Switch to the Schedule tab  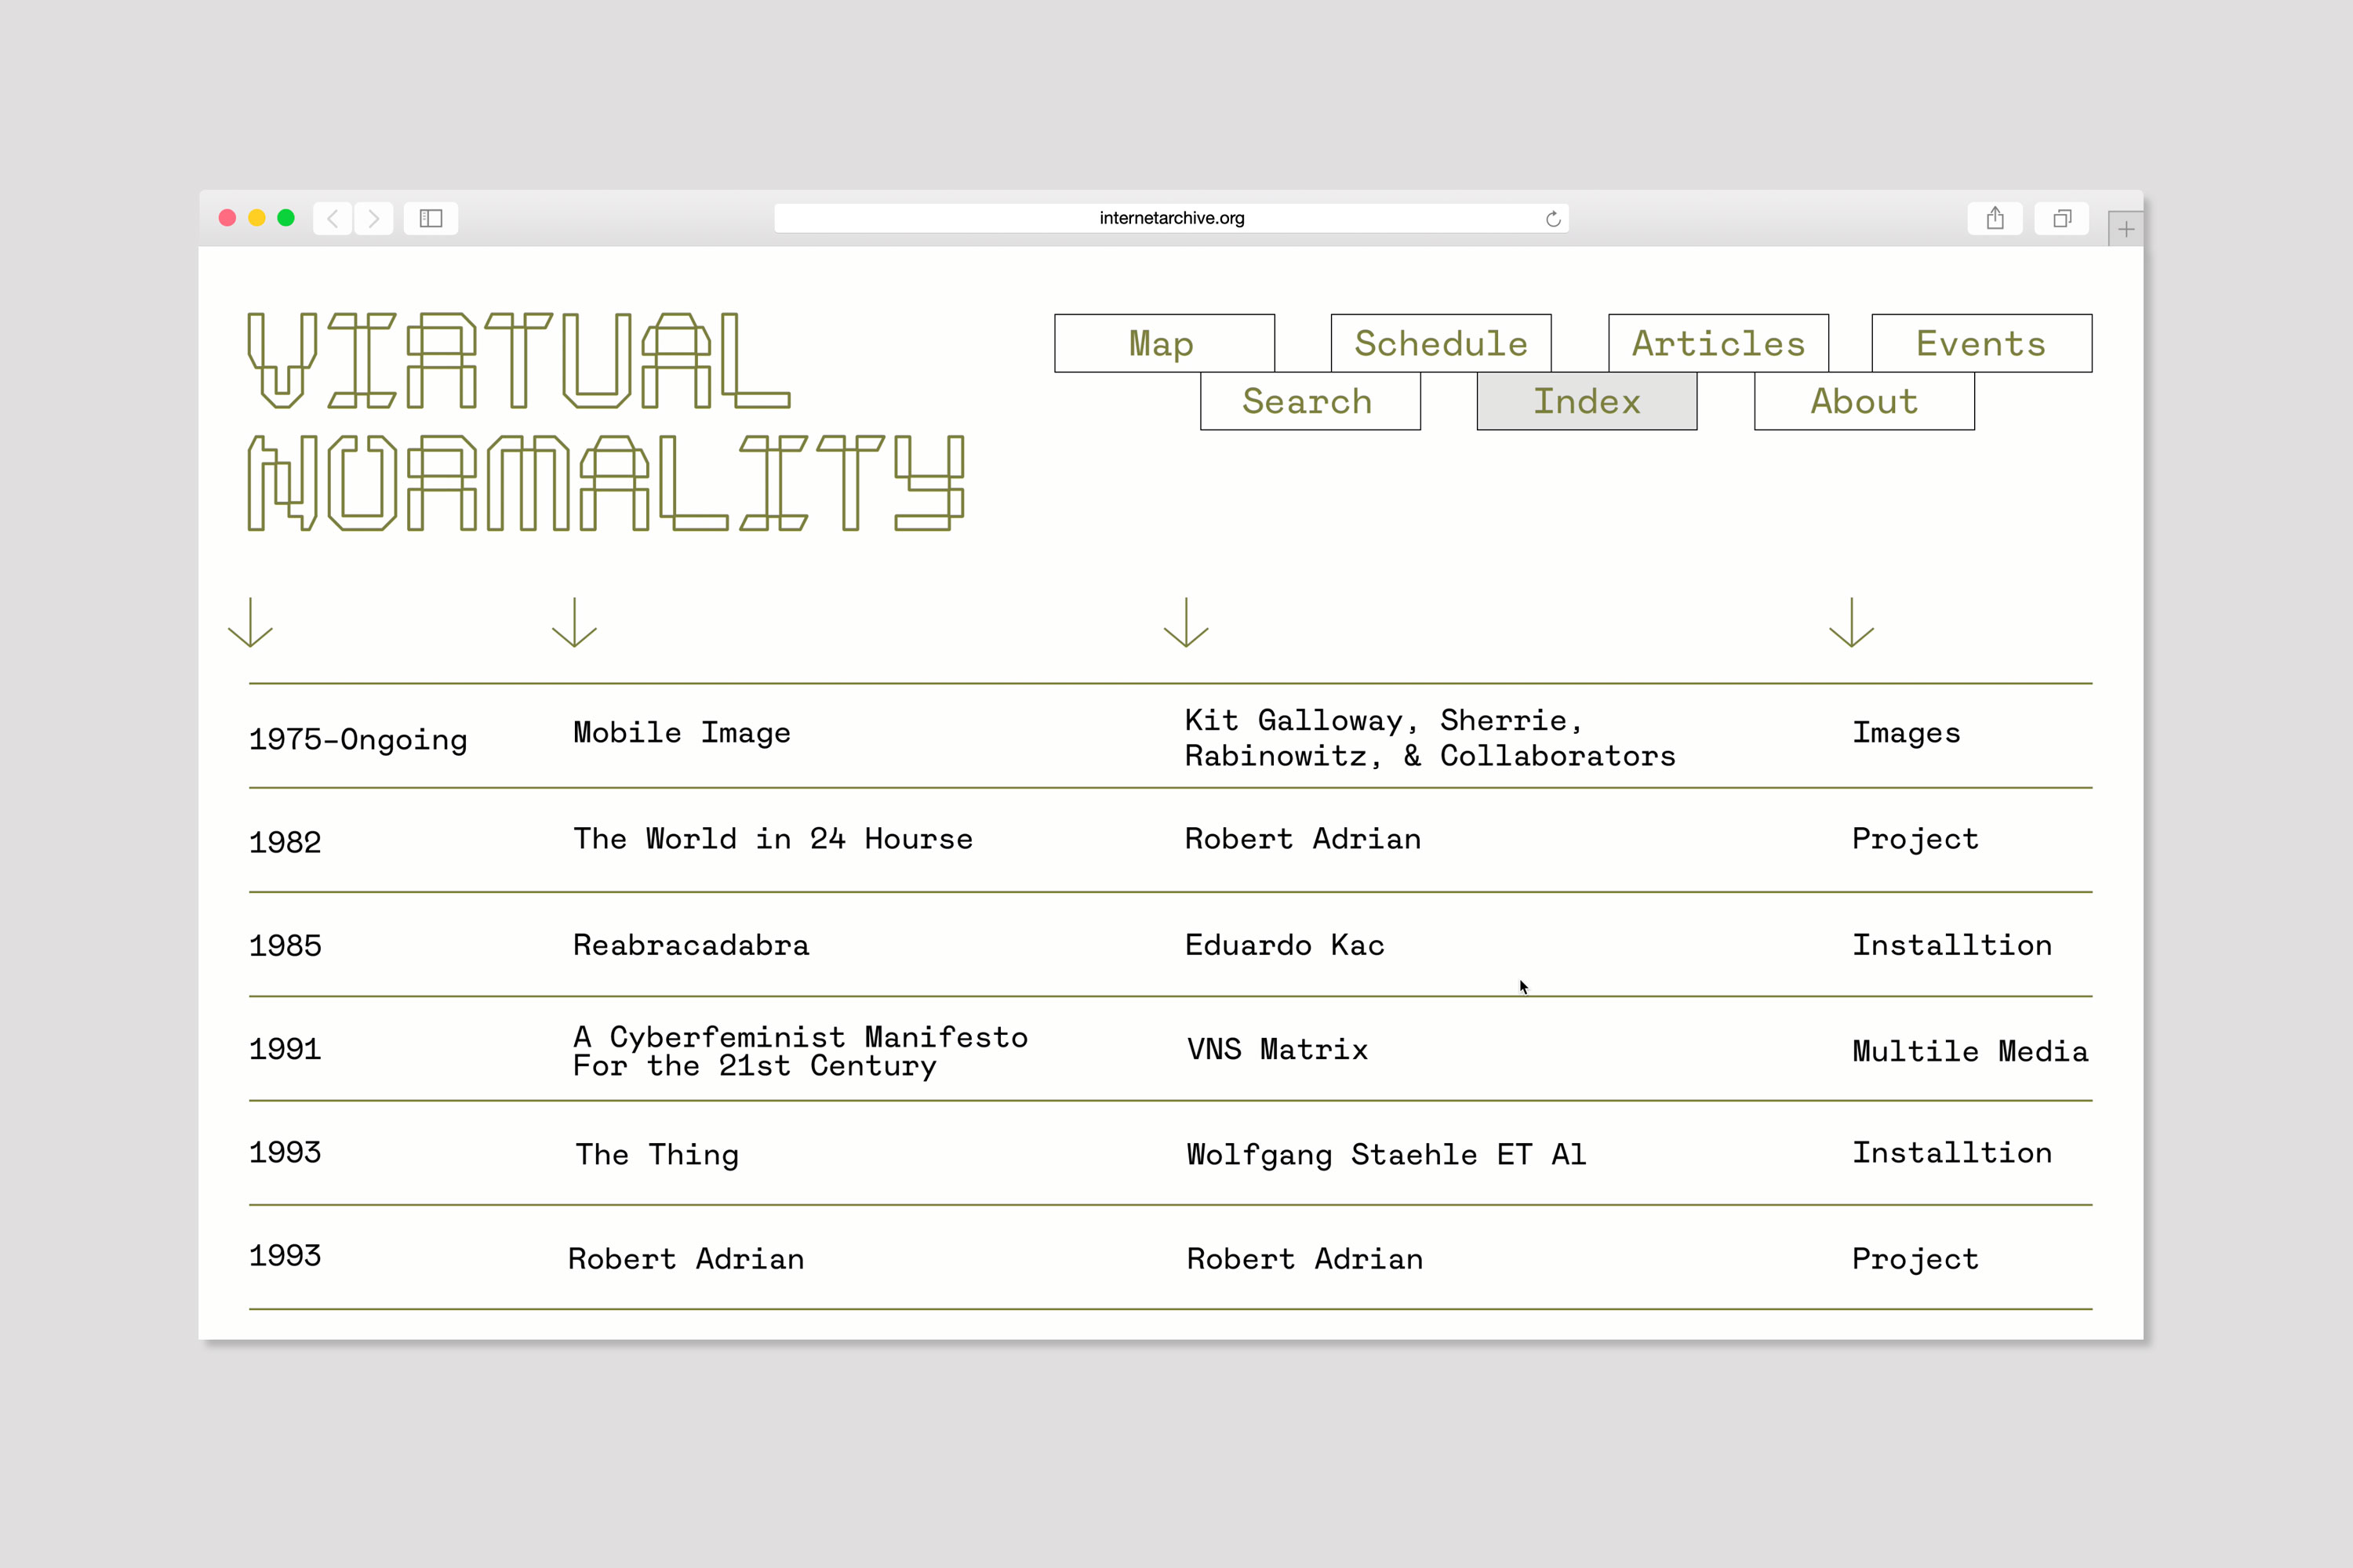pos(1441,343)
